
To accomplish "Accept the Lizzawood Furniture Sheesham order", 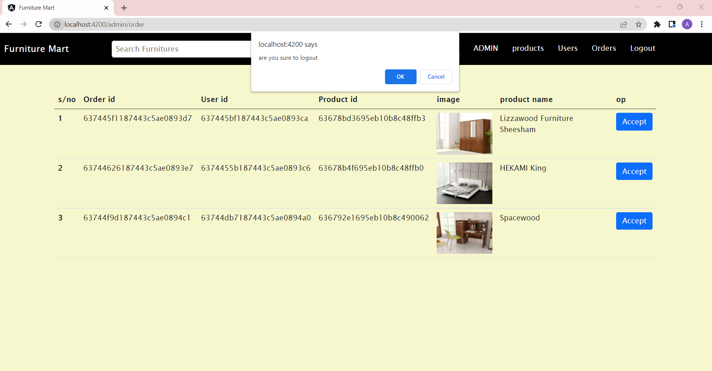I will [634, 122].
